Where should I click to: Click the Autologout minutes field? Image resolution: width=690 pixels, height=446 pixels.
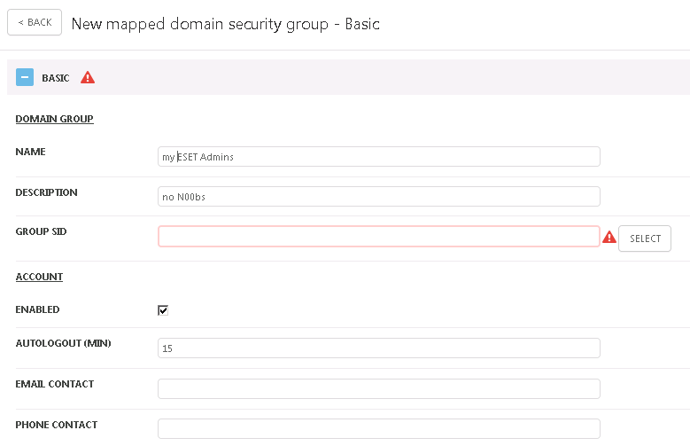[378, 348]
